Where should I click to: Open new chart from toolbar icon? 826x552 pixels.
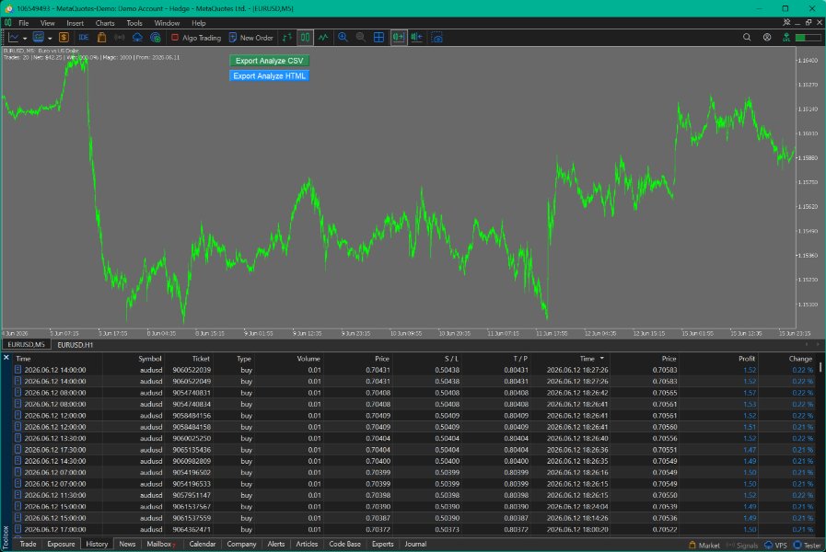[14, 38]
